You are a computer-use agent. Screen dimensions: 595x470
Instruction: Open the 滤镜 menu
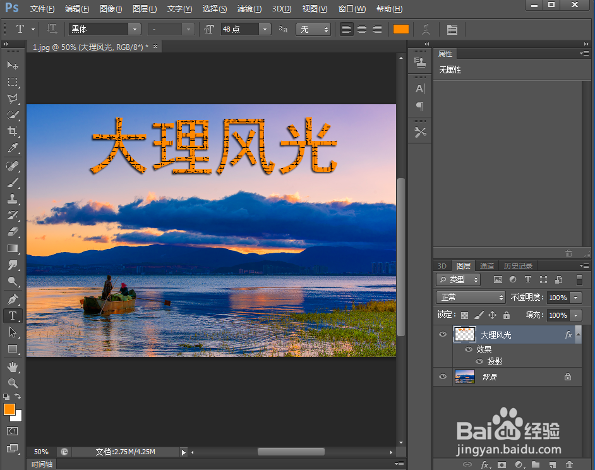pyautogui.click(x=249, y=8)
